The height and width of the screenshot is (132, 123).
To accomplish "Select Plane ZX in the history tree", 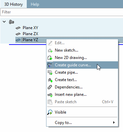I will pyautogui.click(x=30, y=34).
